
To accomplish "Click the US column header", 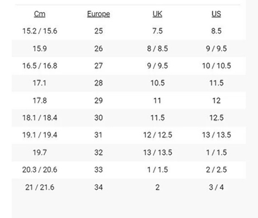I will click(x=216, y=14).
